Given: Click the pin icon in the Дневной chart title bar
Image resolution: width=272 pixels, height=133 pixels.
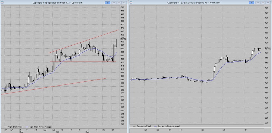Looking at the screenshot, I should [x=107, y=2].
